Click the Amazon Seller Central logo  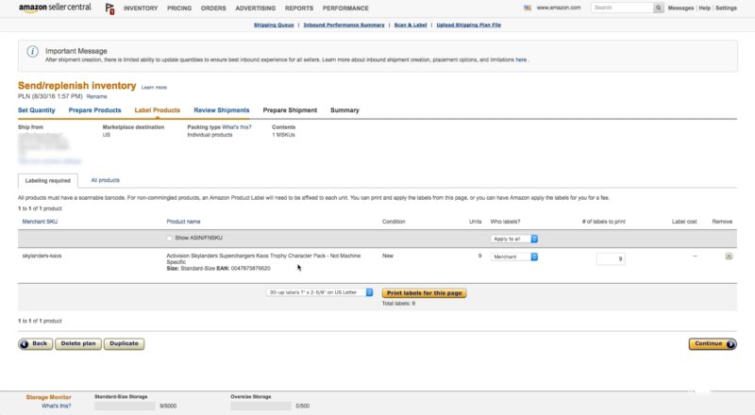point(55,8)
